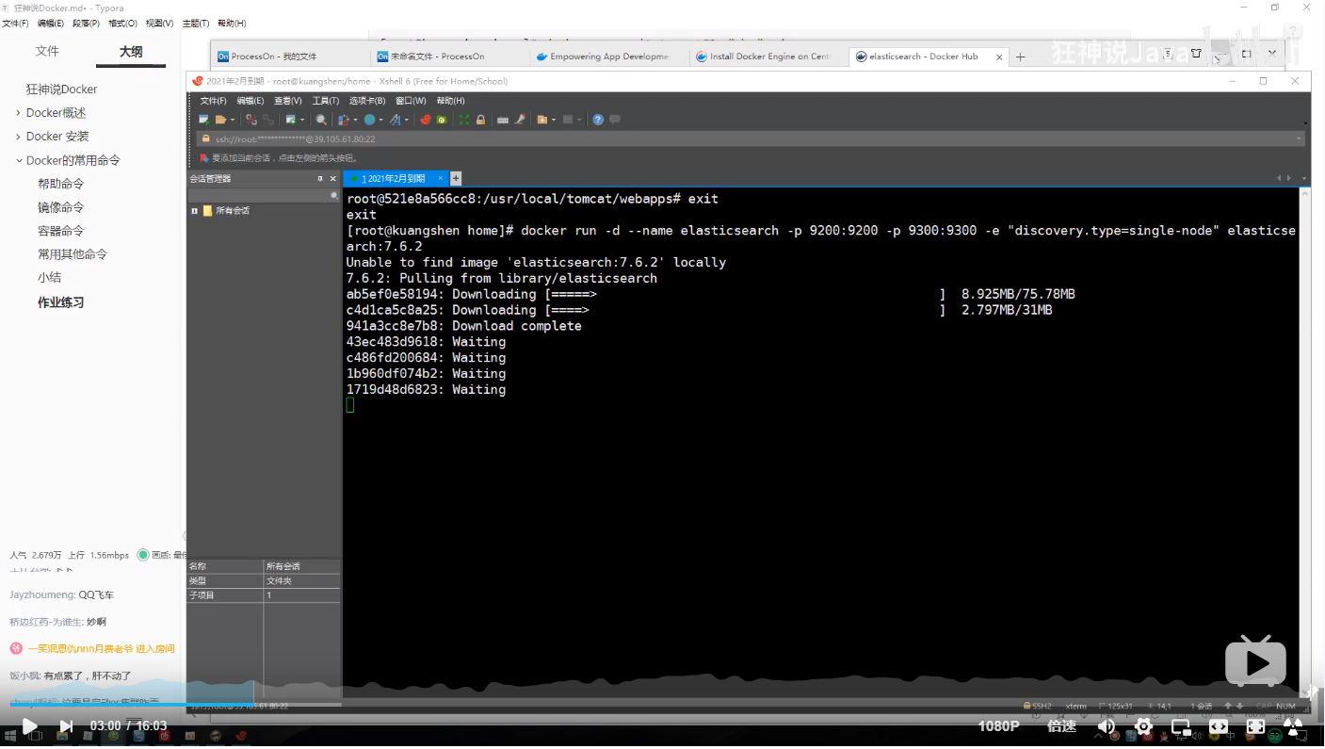Open the Xshell 选项卡(B) menu

click(x=368, y=100)
